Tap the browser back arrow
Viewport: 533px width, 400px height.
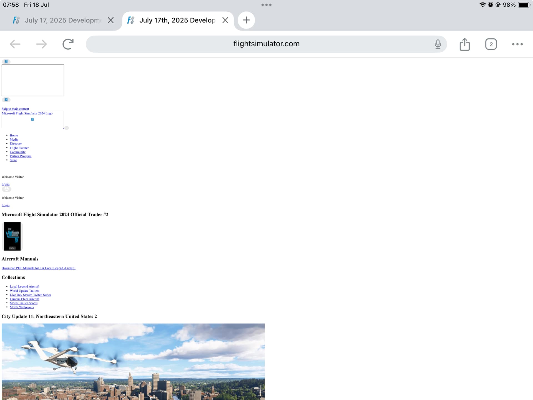[x=15, y=44]
